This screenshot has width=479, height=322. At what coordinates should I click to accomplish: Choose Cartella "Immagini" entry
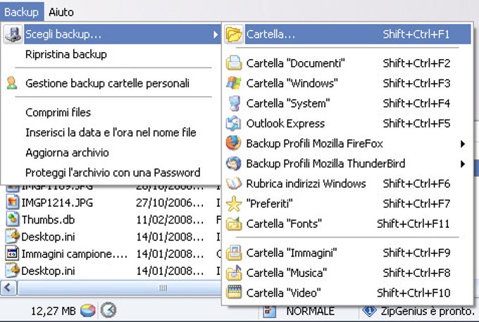coord(348,253)
